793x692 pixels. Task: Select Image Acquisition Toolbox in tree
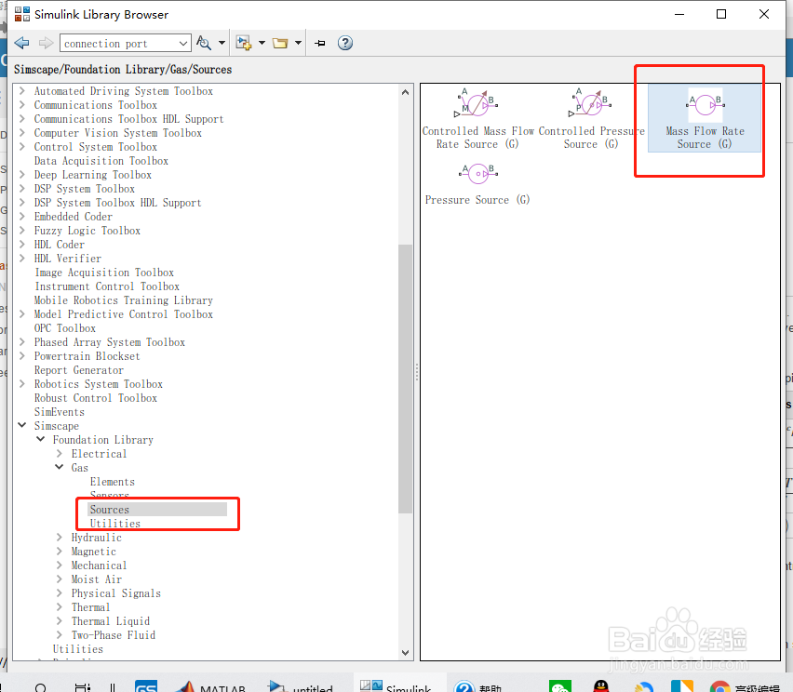point(104,273)
